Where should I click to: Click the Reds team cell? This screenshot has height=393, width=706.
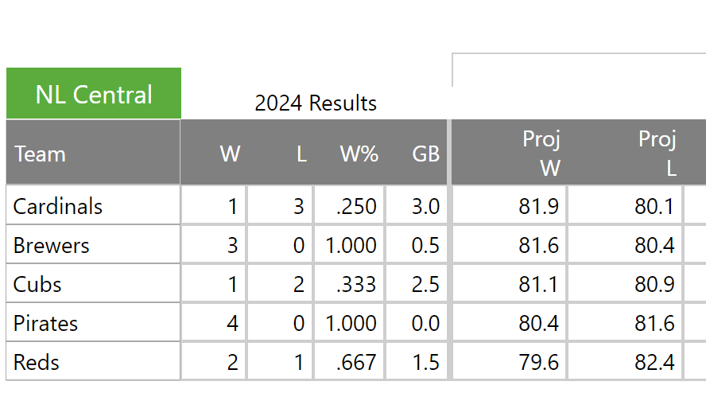[93, 362]
